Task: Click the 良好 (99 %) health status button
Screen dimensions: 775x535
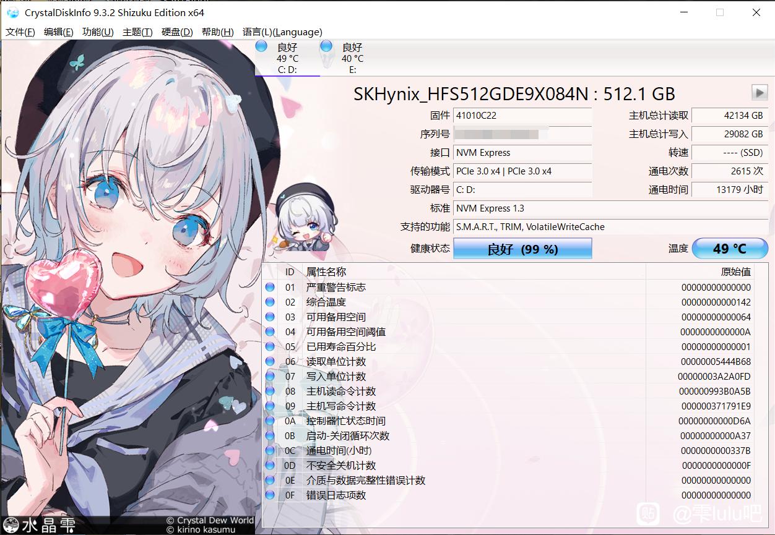Action: click(522, 249)
